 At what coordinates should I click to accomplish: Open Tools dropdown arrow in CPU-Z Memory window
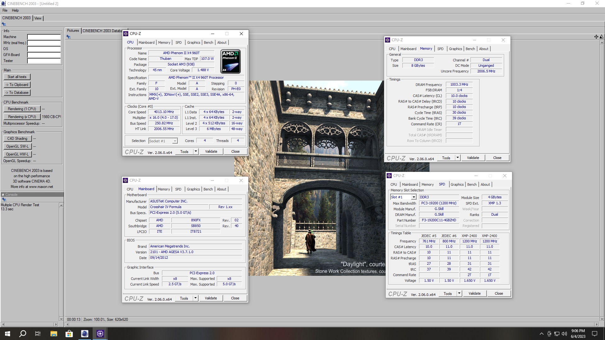point(458,158)
